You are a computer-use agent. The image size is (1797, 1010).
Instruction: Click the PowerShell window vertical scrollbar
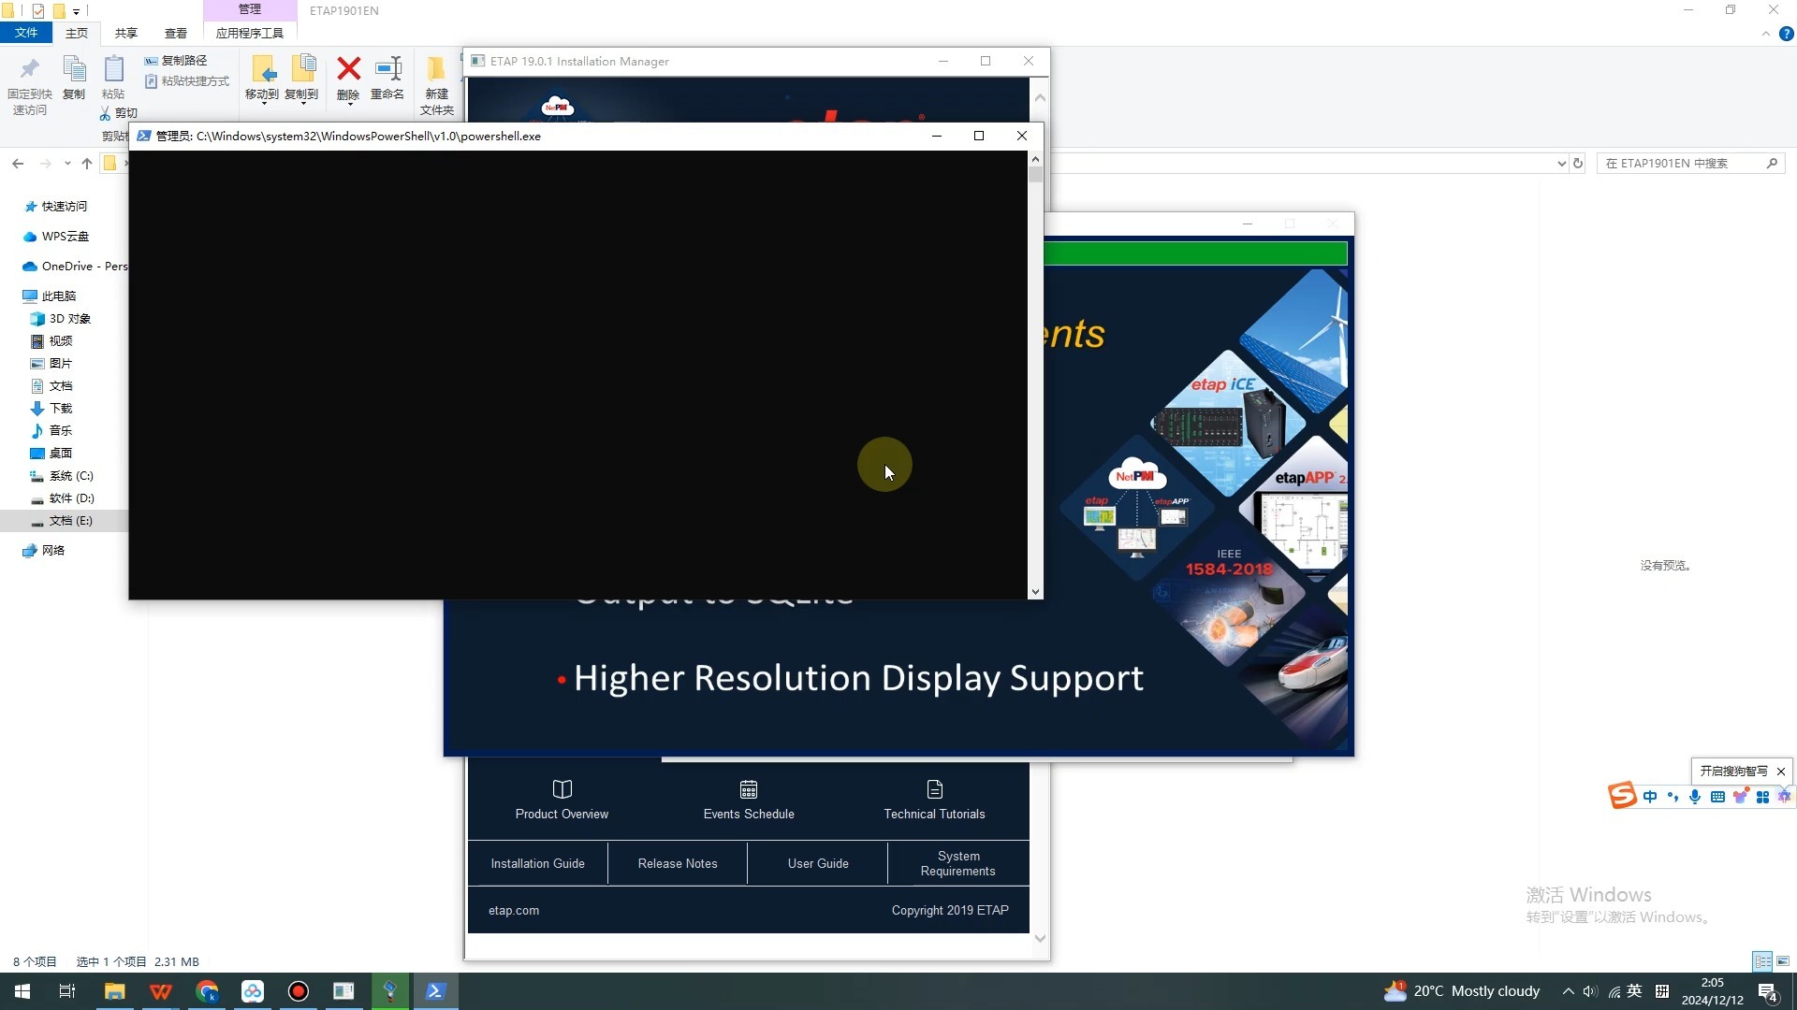[x=1035, y=374]
